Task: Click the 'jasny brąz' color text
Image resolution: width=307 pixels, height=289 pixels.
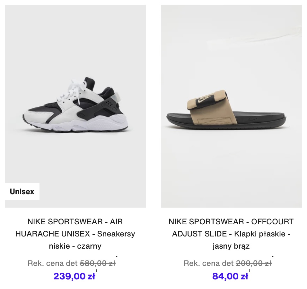Action: point(231,246)
